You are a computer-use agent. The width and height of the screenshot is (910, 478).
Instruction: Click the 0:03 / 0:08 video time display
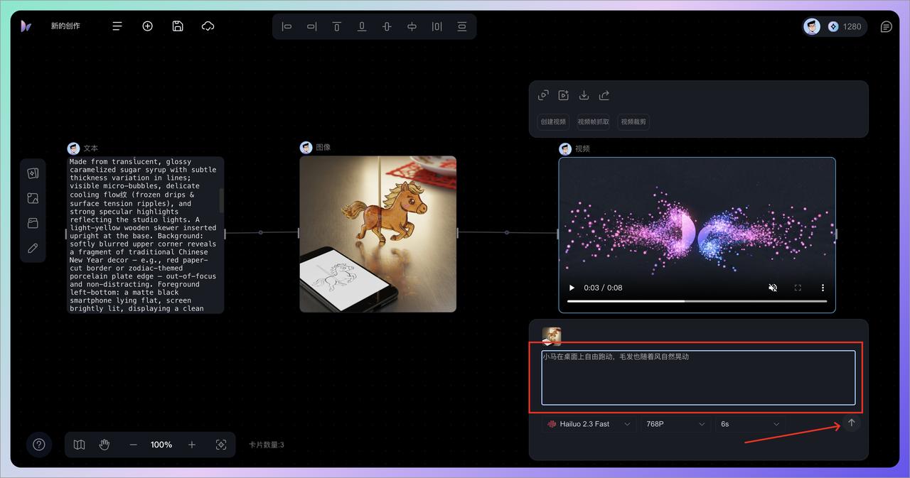(x=603, y=288)
